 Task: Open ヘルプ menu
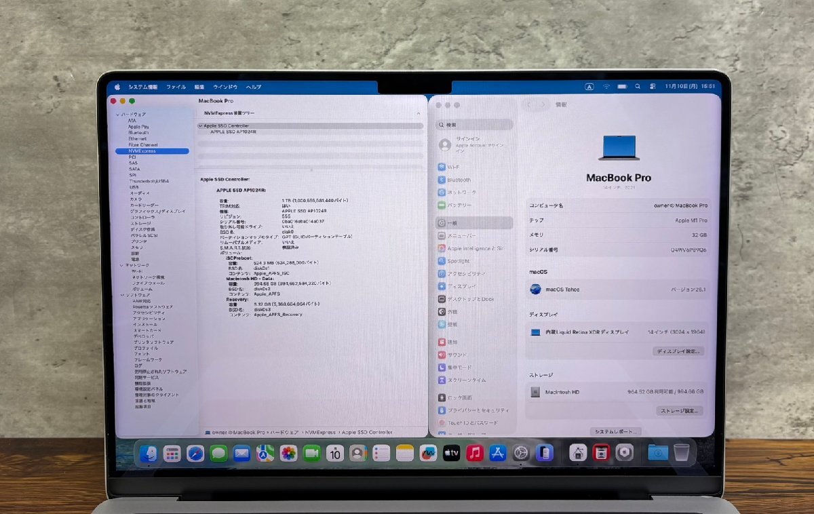(x=254, y=87)
